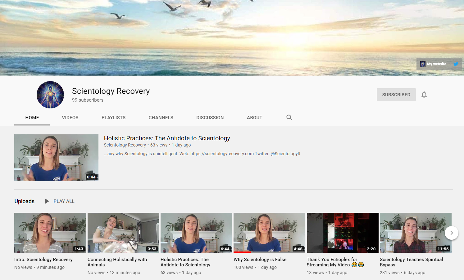Switch to the VIDEOS tab

click(70, 118)
